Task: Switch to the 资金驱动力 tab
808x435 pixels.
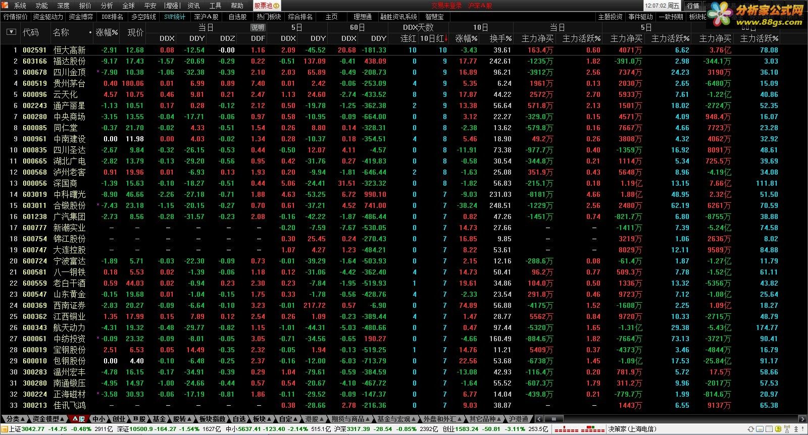Action: pyautogui.click(x=48, y=17)
